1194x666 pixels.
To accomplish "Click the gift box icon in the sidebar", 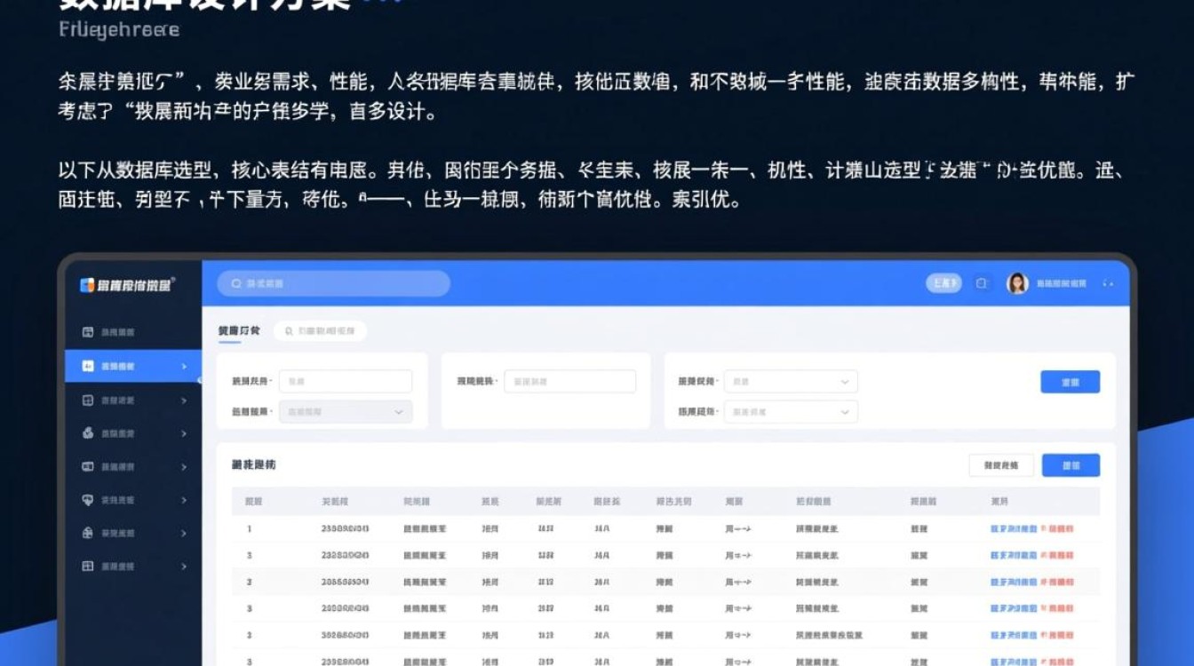I will coord(88,533).
